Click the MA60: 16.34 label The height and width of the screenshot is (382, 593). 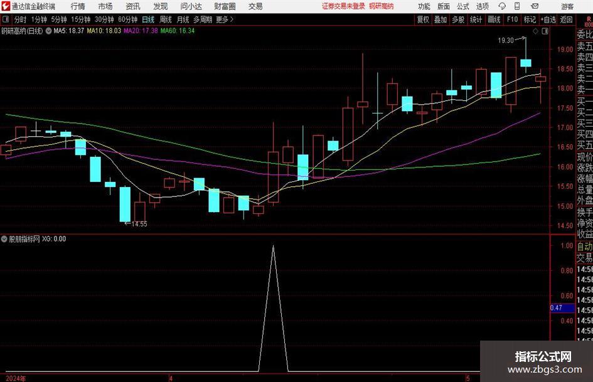pyautogui.click(x=178, y=31)
